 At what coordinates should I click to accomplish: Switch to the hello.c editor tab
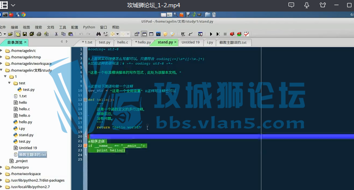coord(122,42)
